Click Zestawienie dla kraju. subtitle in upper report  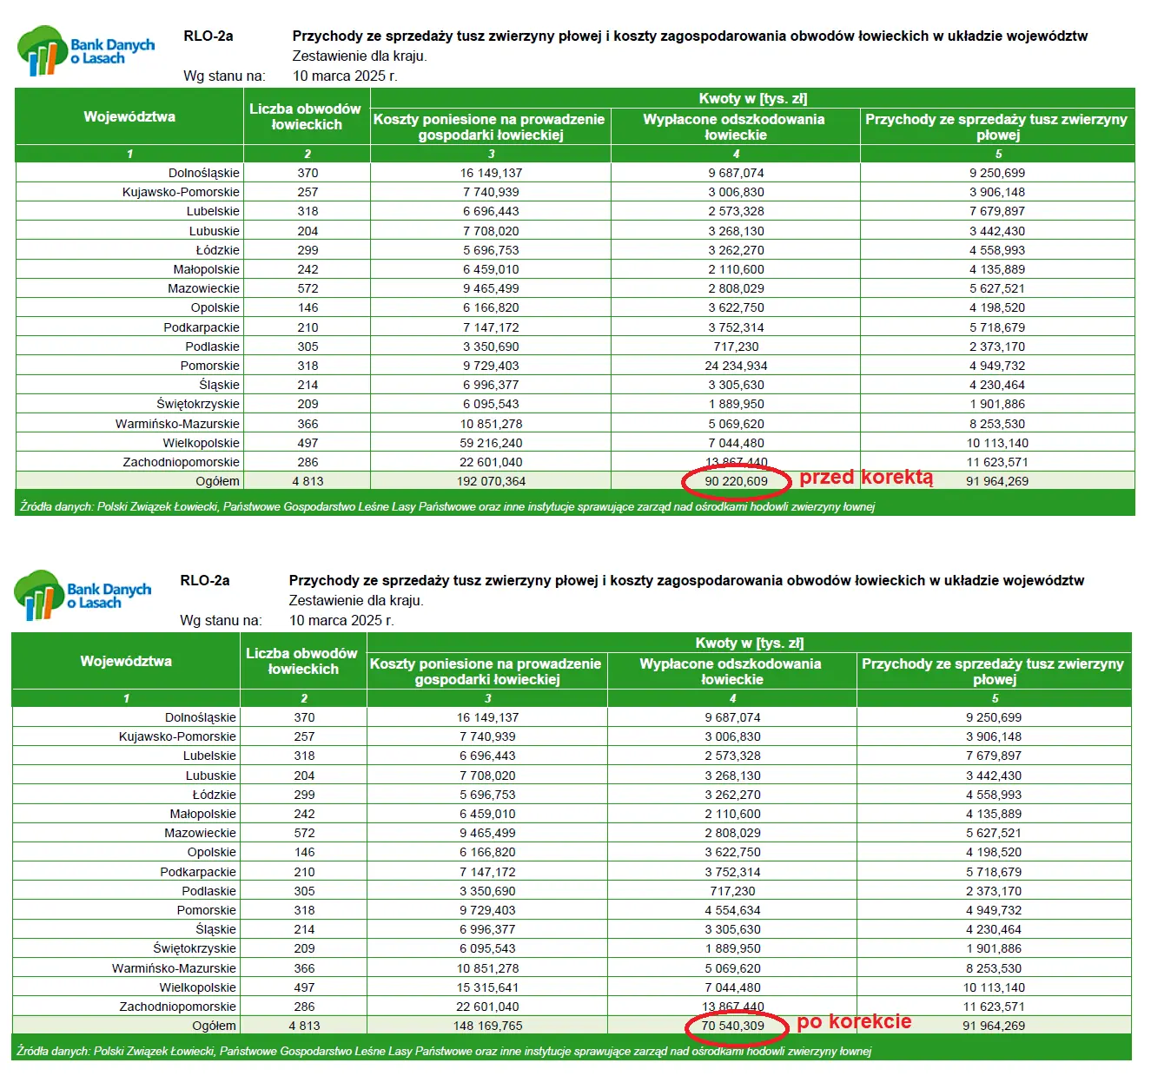click(x=360, y=56)
